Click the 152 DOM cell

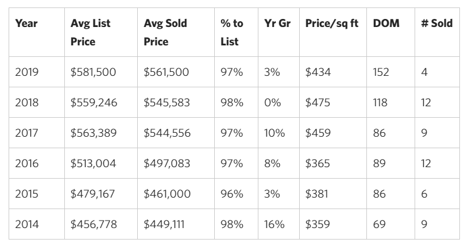pyautogui.click(x=381, y=72)
